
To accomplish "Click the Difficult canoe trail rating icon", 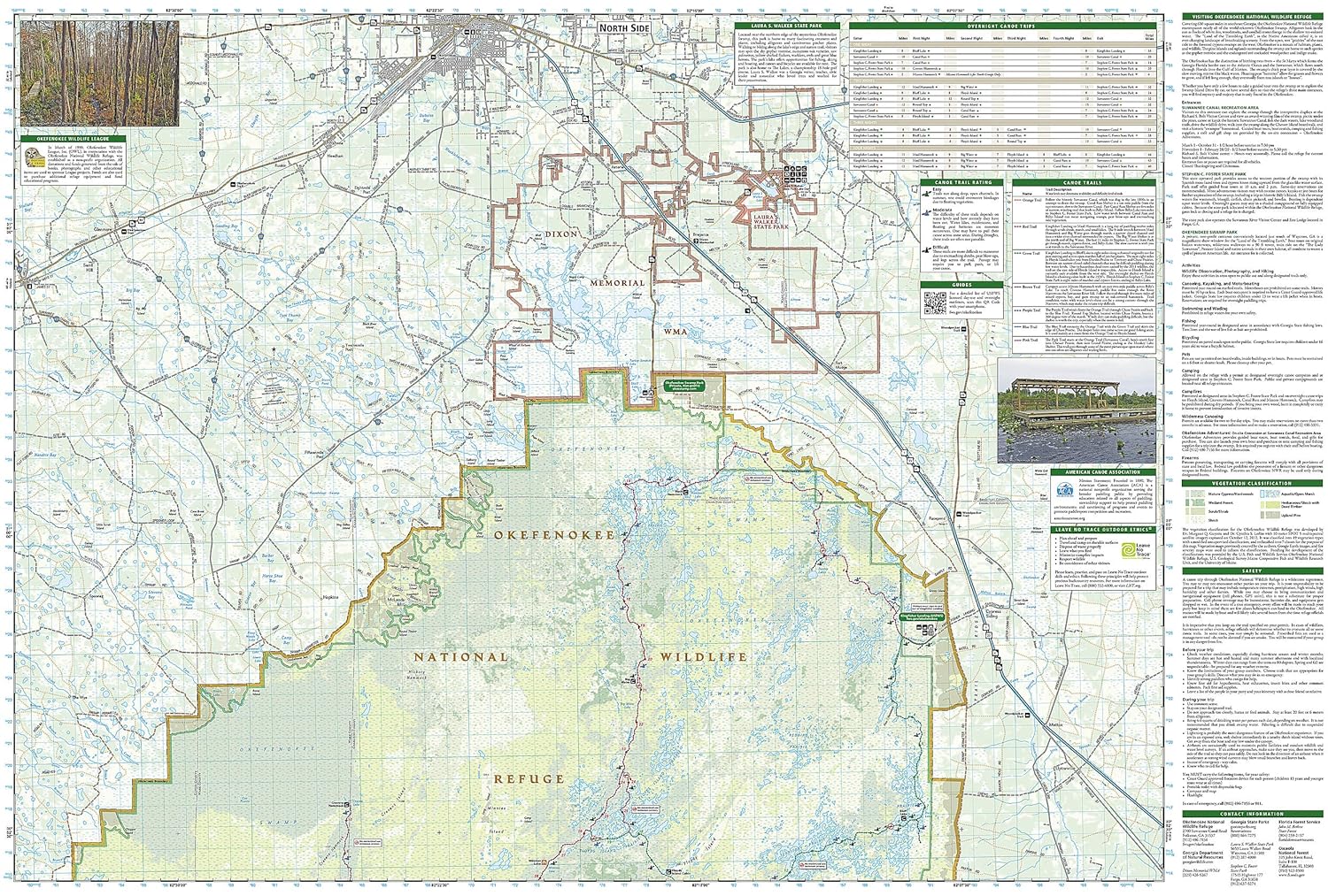I will (x=926, y=250).
